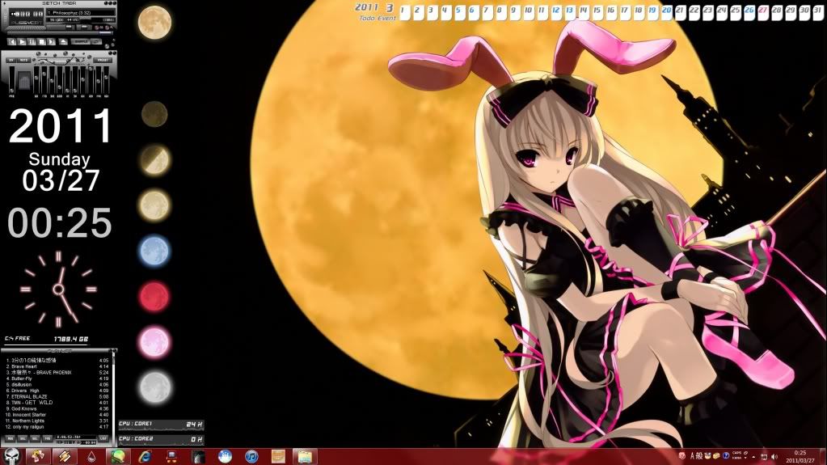Click the Winamp Previous track button
The height and width of the screenshot is (465, 827).
[x=12, y=42]
